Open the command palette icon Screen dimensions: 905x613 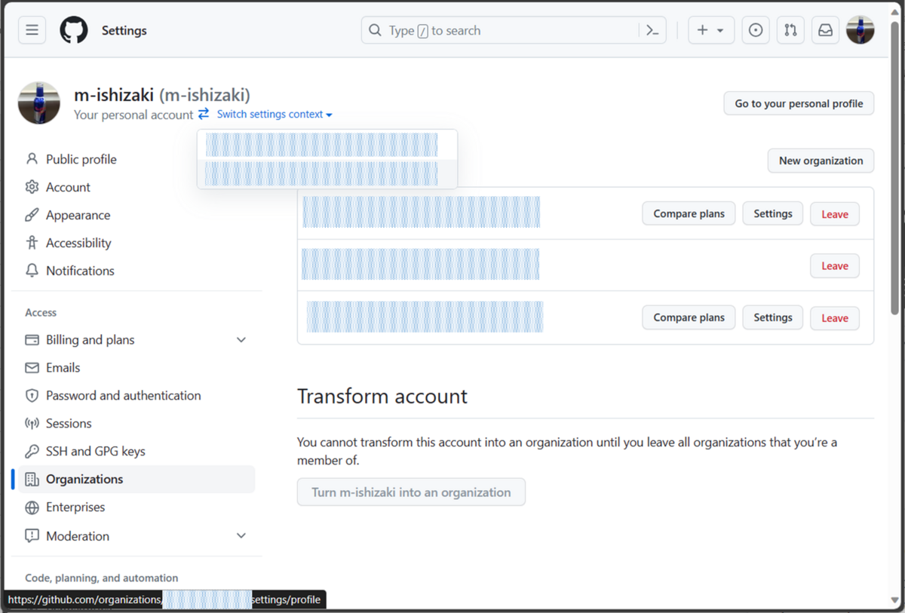click(652, 30)
